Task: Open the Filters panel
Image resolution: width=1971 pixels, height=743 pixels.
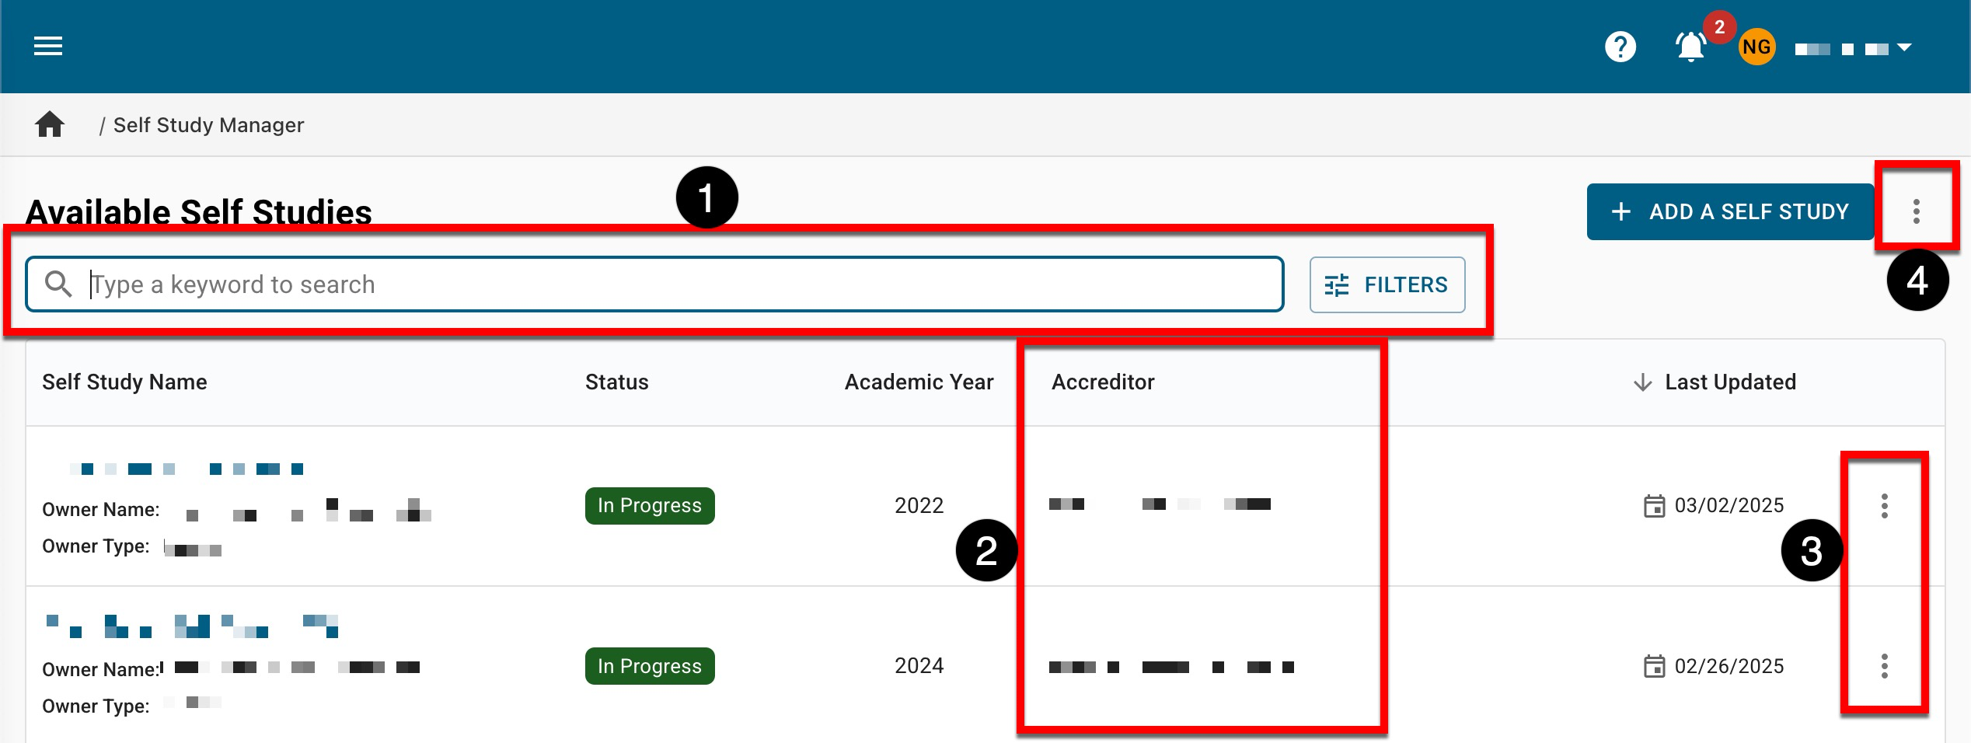Action: coord(1387,285)
